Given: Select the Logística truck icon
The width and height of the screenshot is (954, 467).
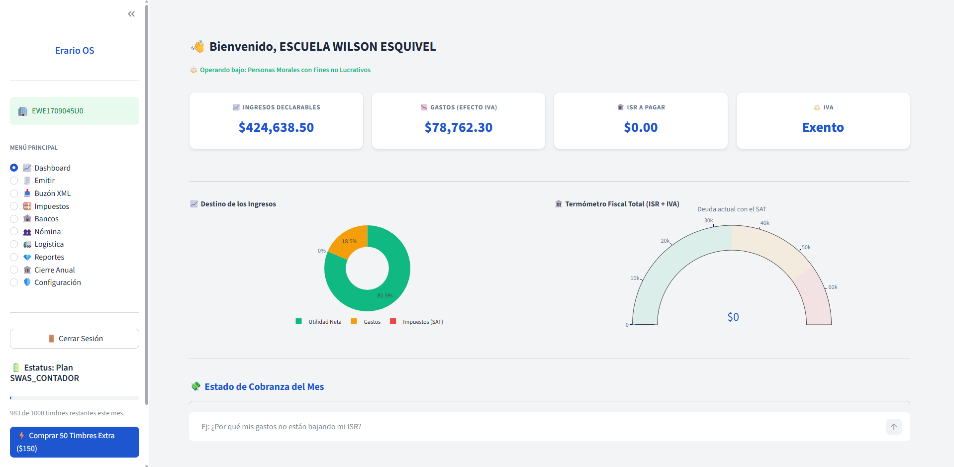Looking at the screenshot, I should coord(27,244).
